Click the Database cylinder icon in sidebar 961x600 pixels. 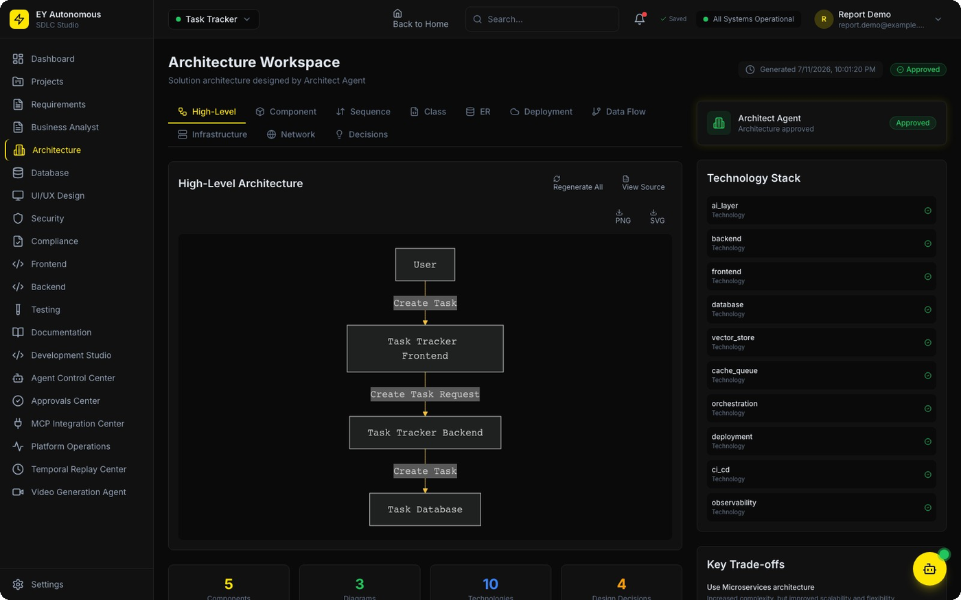point(18,173)
